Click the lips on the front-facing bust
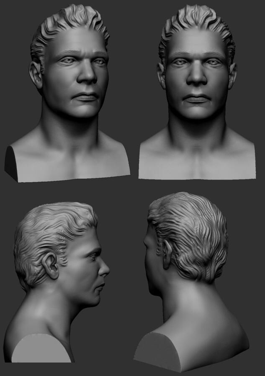265x376 pixels. click(196, 99)
